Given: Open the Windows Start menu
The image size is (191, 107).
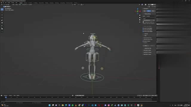Looking at the screenshot, I should point(50,105).
